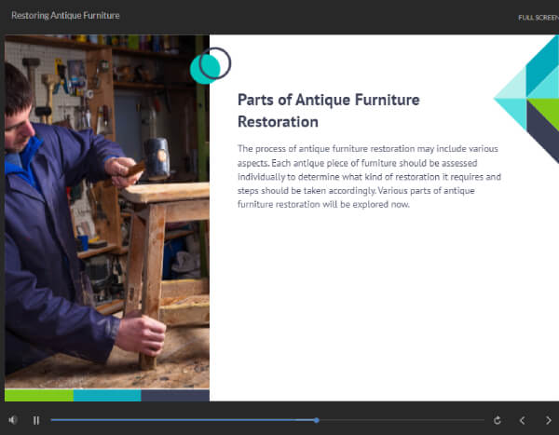The height and width of the screenshot is (435, 559).
Task: Click the slide's body paragraph text
Action: [x=369, y=176]
